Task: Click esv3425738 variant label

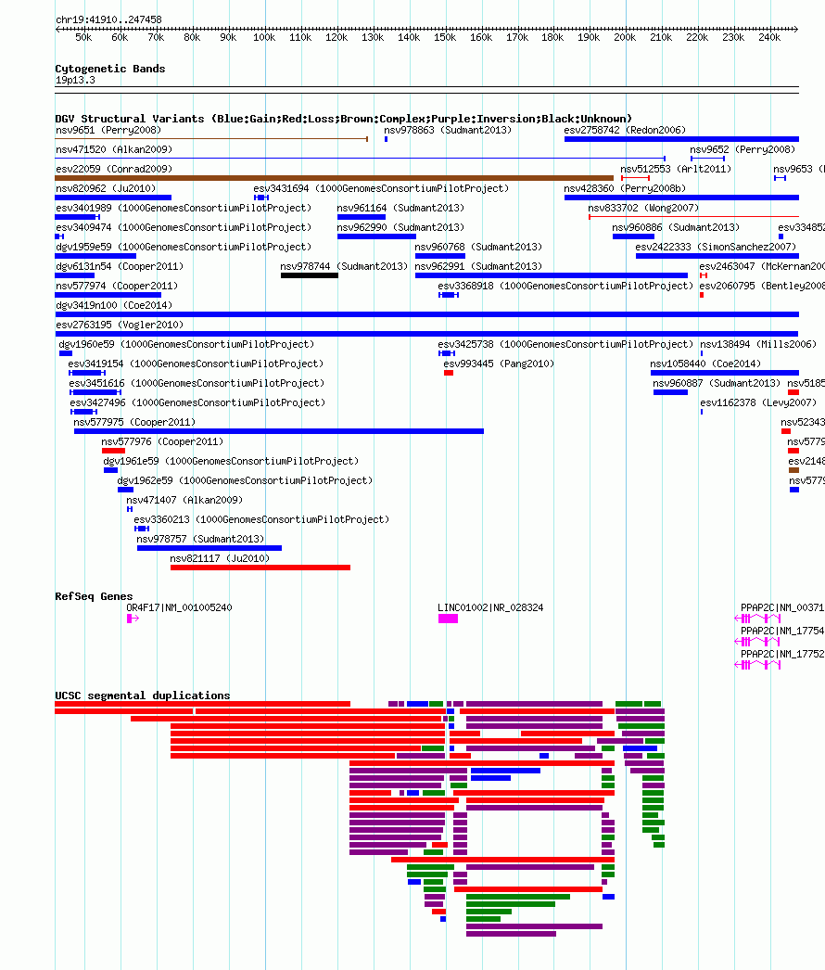Action: [565, 345]
